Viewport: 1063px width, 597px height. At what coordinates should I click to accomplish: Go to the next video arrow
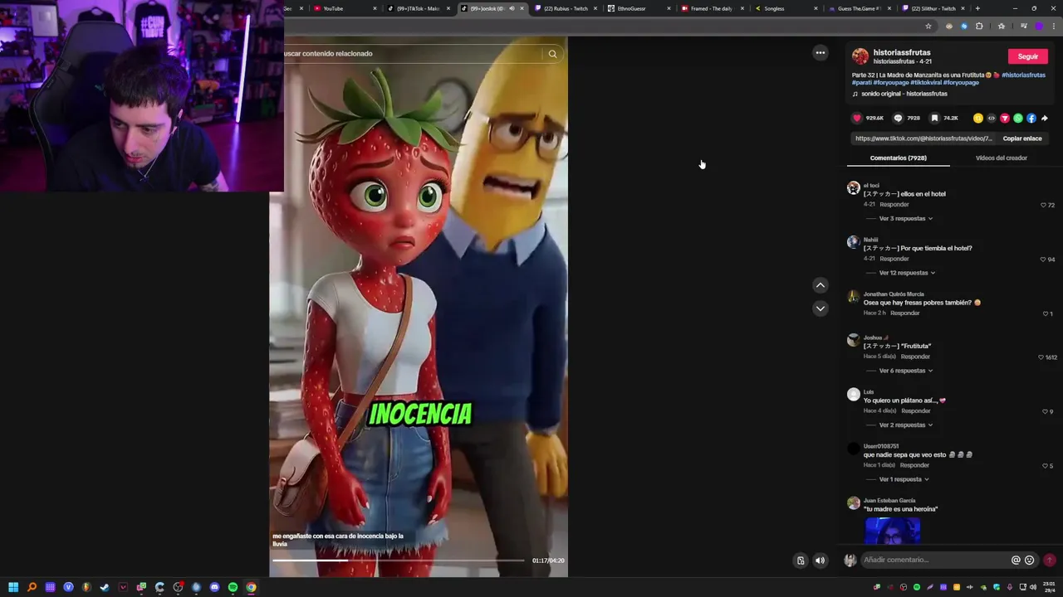pos(821,308)
